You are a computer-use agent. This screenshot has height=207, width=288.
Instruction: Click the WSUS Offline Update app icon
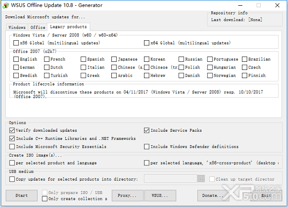click(6, 5)
